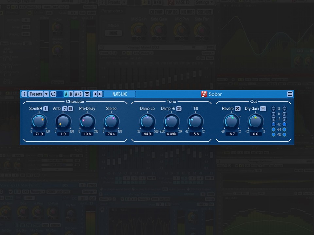Switch to state B

pos(71,94)
